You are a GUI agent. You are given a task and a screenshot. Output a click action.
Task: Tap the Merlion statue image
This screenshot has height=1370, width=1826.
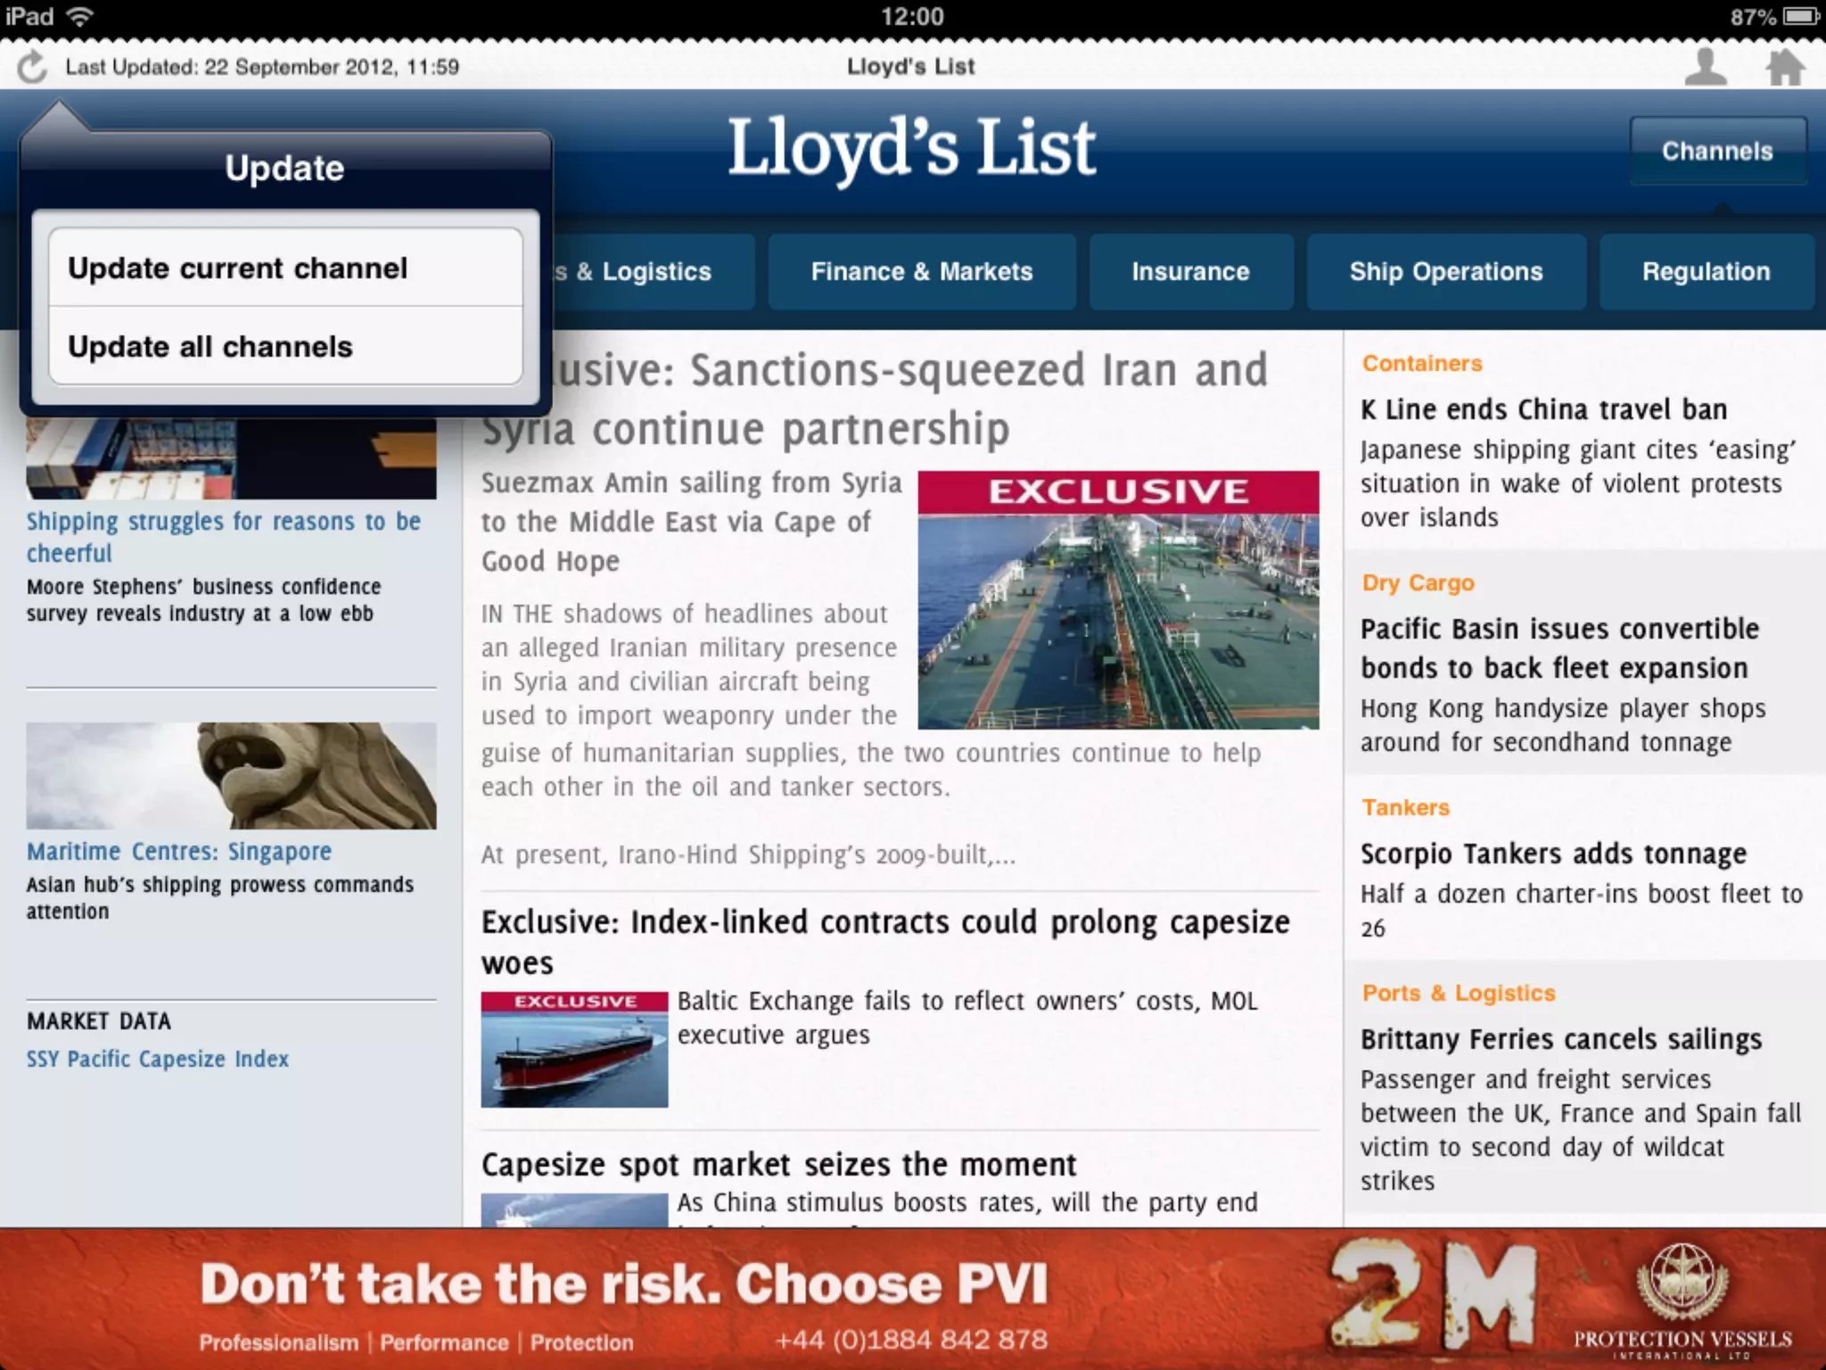(x=231, y=775)
